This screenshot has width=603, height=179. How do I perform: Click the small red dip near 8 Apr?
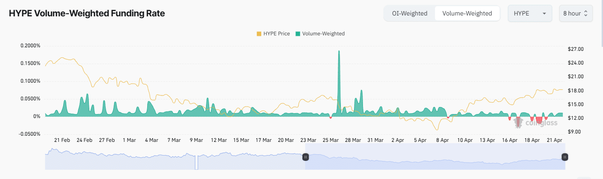448,117
